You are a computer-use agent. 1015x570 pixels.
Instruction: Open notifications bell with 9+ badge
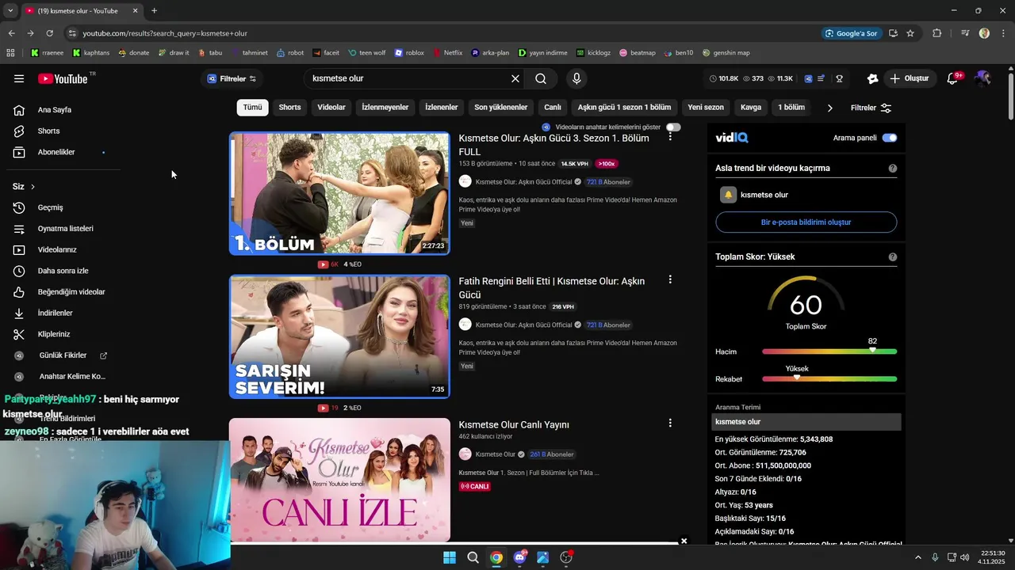[953, 78]
